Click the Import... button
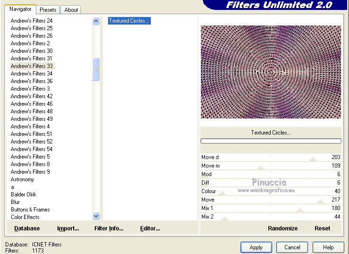Image resolution: width=349 pixels, height=254 pixels. pyautogui.click(x=68, y=229)
